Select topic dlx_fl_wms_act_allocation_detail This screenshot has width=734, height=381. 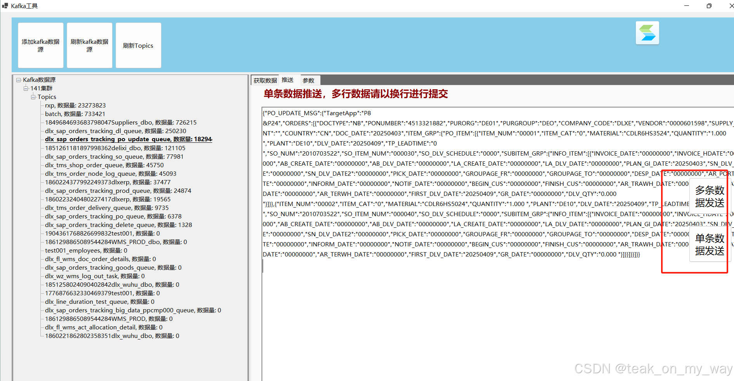104,327
